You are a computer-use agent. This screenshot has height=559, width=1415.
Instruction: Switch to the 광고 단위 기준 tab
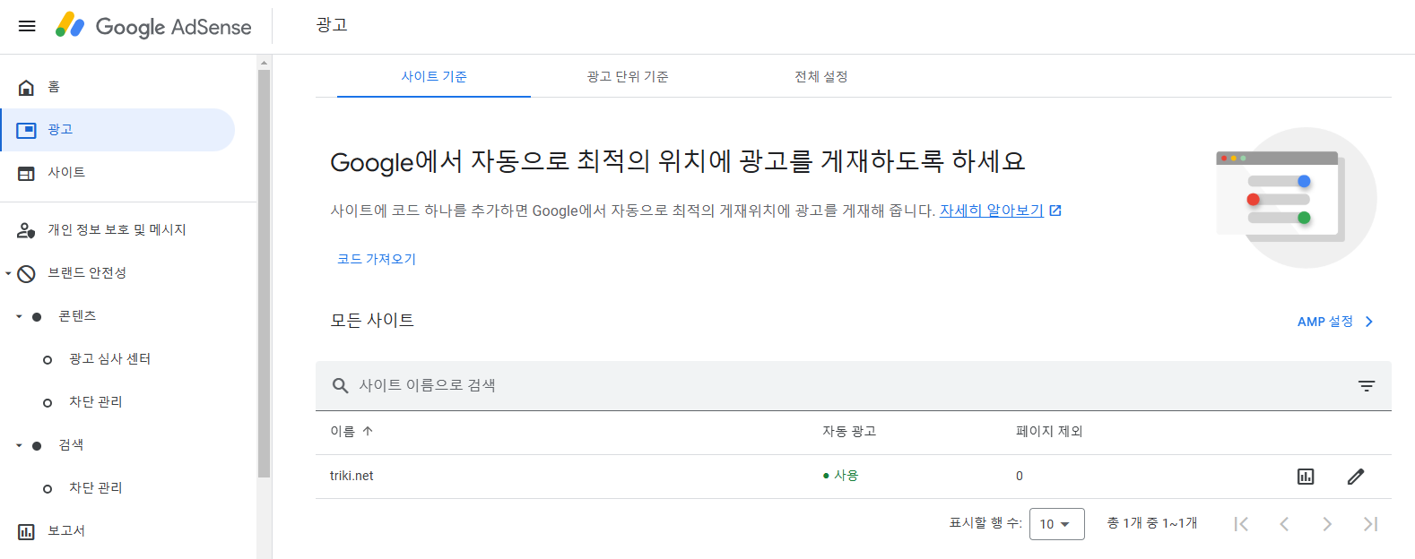coord(628,76)
